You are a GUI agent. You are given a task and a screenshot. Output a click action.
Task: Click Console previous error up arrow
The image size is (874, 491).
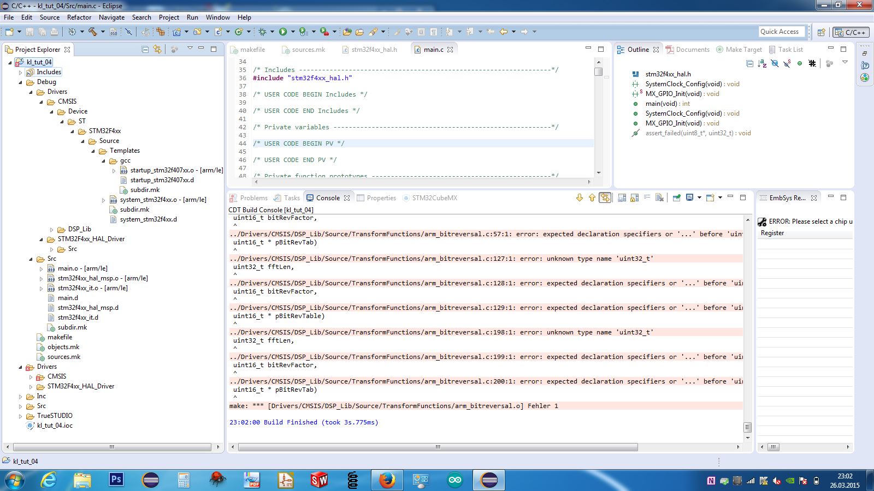(592, 197)
